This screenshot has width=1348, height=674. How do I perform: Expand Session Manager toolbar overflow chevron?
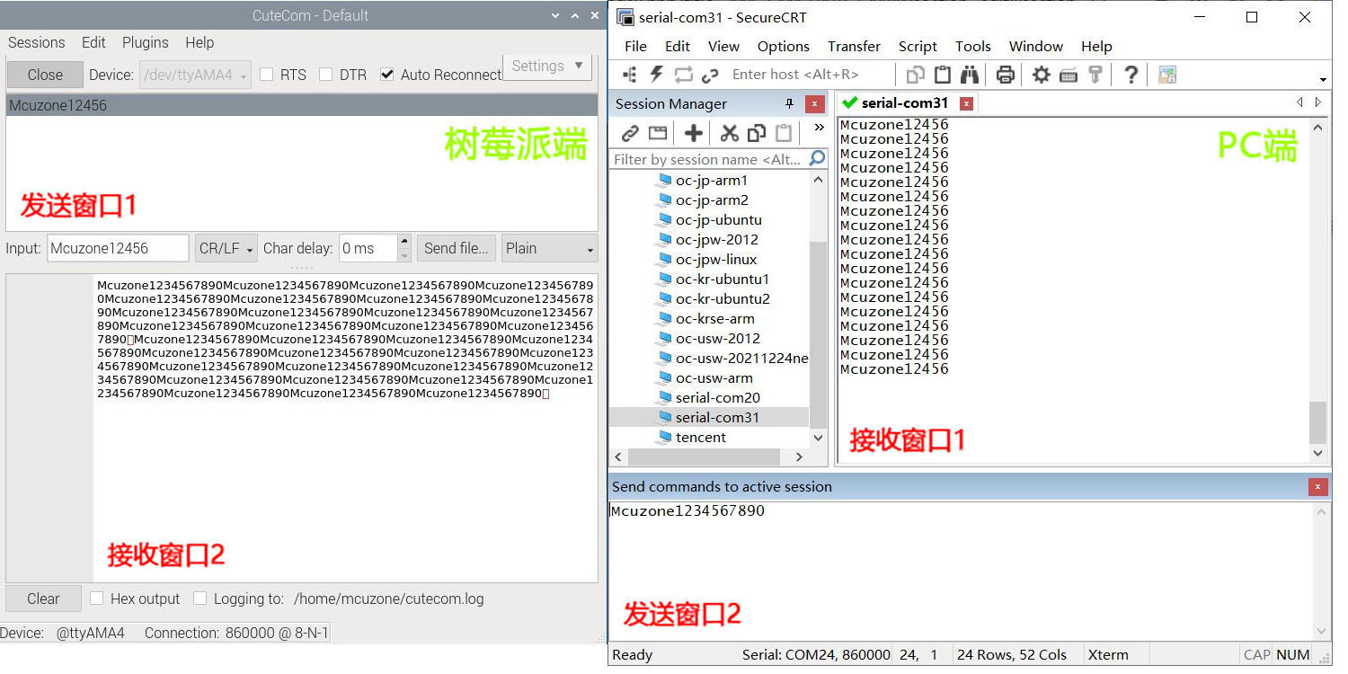[x=819, y=129]
